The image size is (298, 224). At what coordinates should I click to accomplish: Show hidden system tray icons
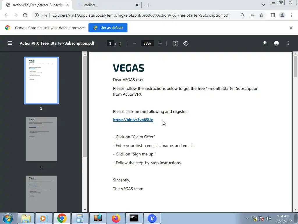247,218
